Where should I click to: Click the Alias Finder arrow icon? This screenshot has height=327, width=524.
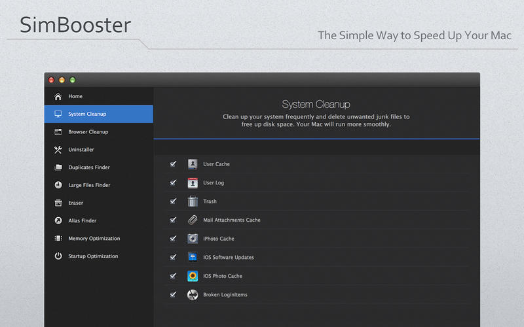tap(58, 220)
